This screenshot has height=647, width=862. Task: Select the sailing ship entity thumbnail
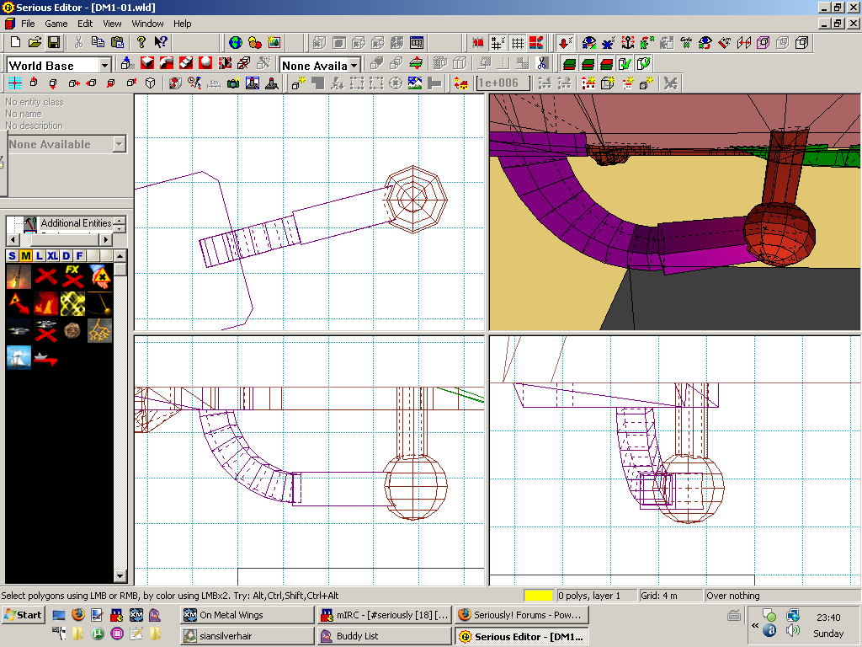pyautogui.click(x=19, y=357)
